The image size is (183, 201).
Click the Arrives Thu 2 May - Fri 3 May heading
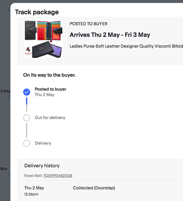click(110, 35)
